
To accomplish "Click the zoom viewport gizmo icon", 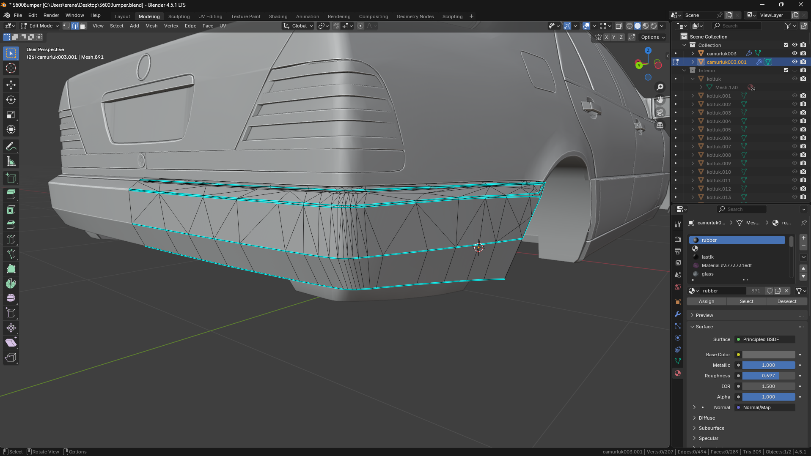I will [660, 87].
